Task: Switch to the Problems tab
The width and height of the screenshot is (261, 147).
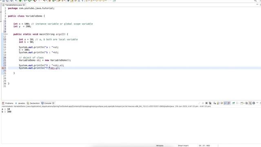Action: [8, 103]
